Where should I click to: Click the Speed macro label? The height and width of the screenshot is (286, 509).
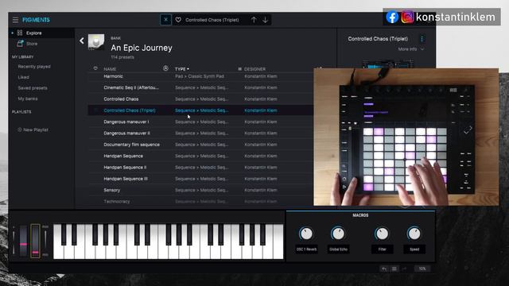pyautogui.click(x=414, y=249)
